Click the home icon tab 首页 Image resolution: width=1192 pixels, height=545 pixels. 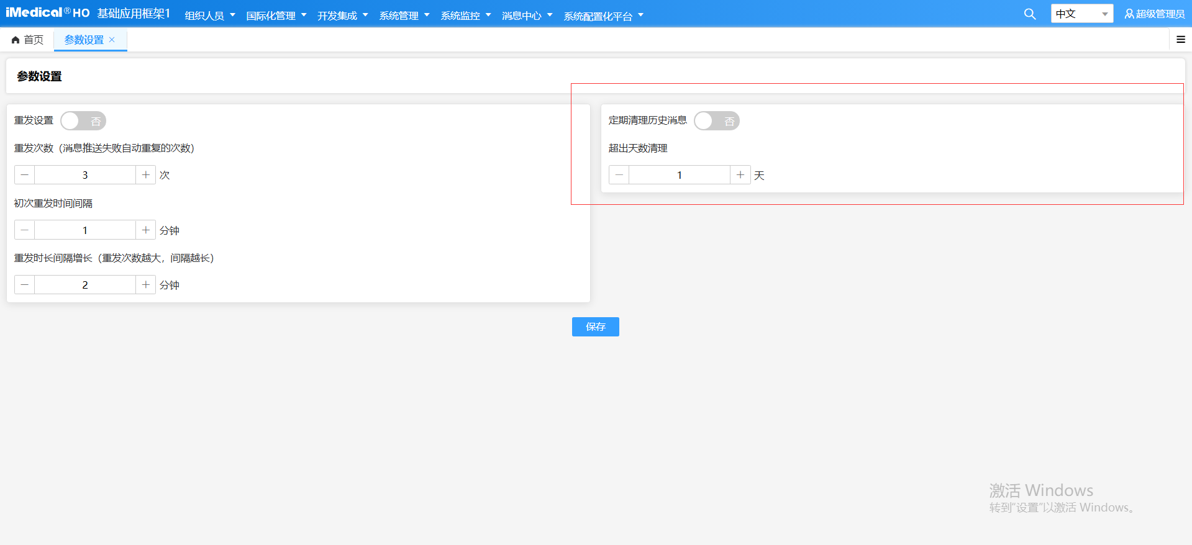tap(27, 40)
